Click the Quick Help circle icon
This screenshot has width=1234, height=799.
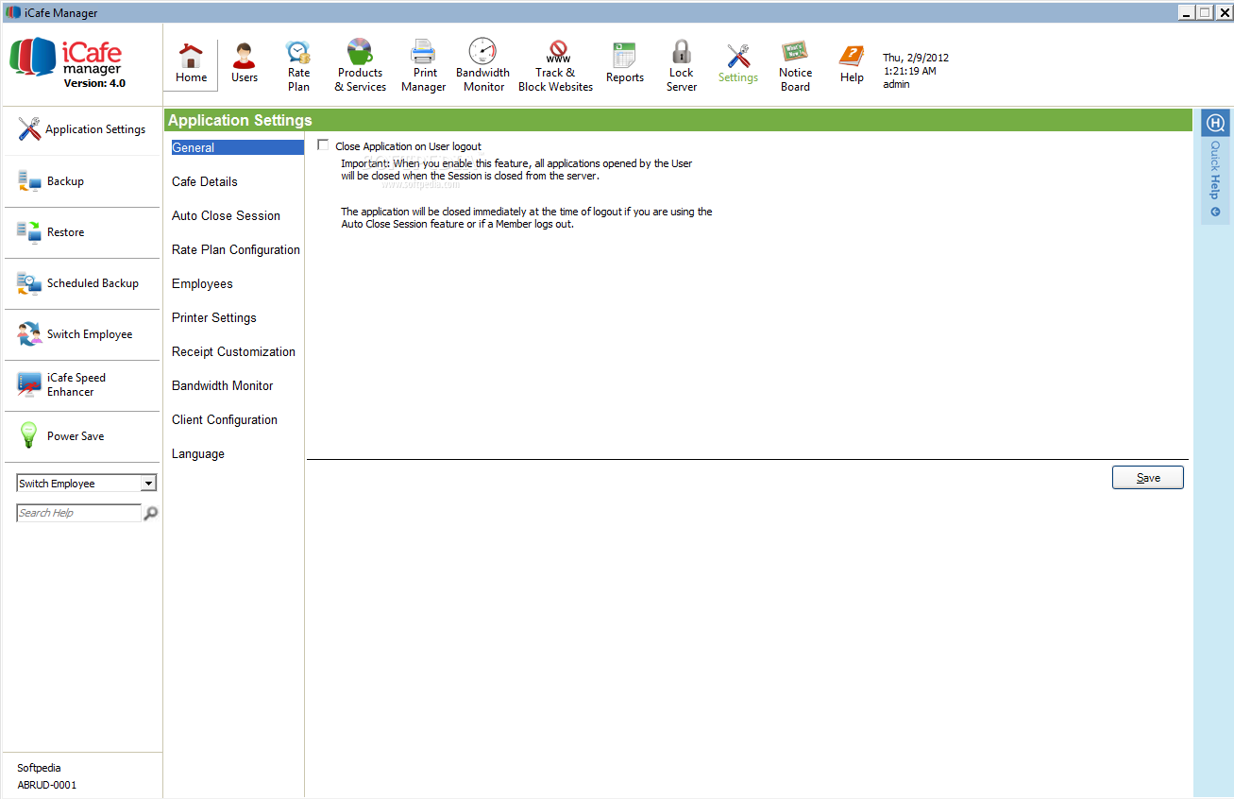(x=1215, y=123)
